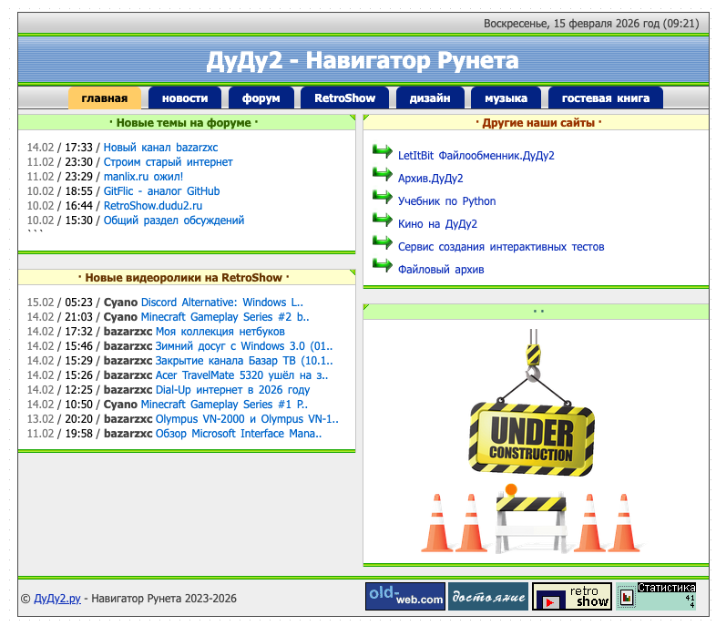
Task: Open the GitFlic - аналог GitHub topic
Action: coord(161,191)
